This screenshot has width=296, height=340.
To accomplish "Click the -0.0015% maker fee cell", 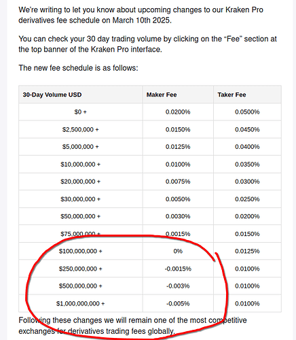I will (178, 269).
